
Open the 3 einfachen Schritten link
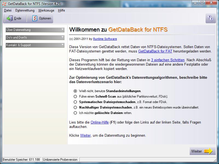point(168,60)
